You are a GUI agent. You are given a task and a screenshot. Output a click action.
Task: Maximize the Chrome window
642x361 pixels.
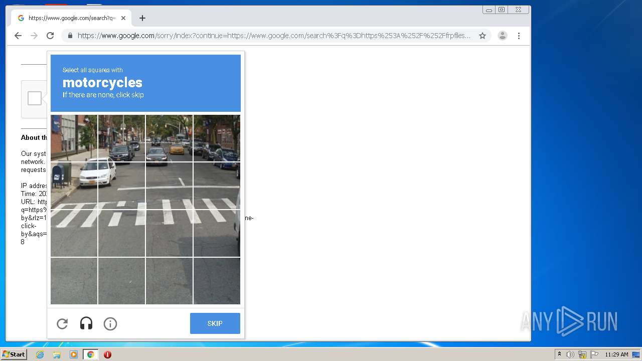click(502, 10)
